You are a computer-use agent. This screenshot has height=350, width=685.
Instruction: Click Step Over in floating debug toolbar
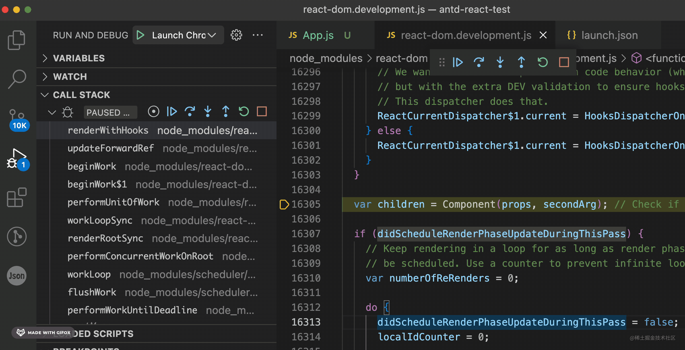coord(479,62)
